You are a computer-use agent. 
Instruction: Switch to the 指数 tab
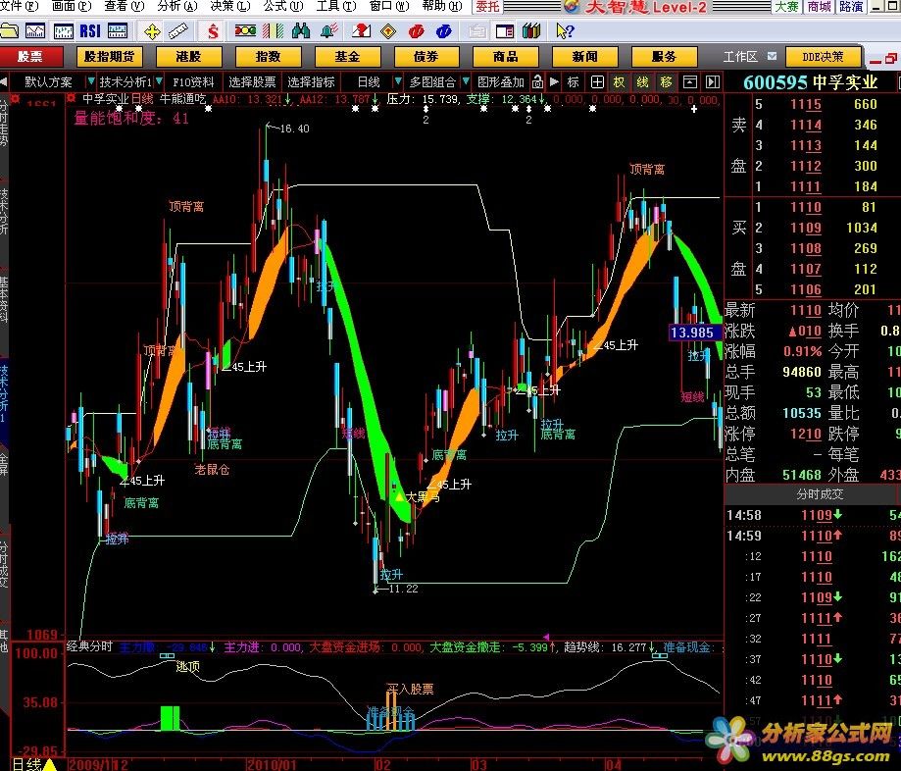click(268, 56)
